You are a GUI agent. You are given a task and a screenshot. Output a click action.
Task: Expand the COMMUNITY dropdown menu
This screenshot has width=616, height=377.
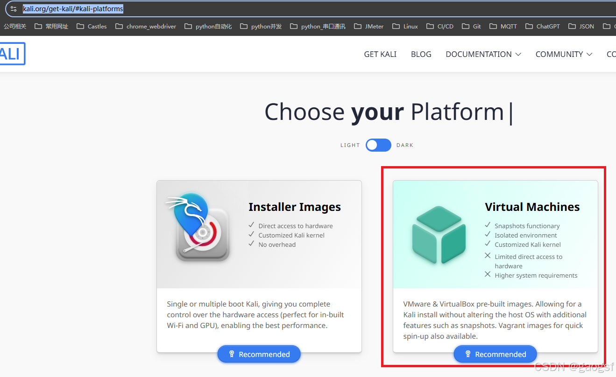coord(564,54)
